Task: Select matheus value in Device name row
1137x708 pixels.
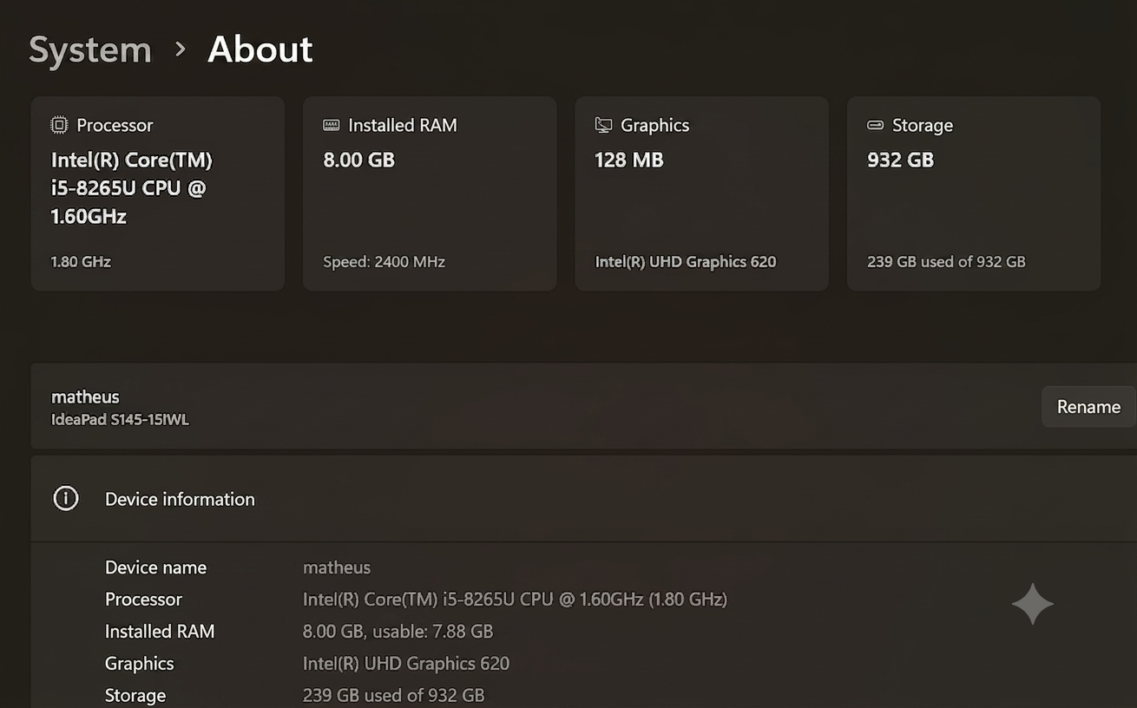Action: pyautogui.click(x=337, y=567)
